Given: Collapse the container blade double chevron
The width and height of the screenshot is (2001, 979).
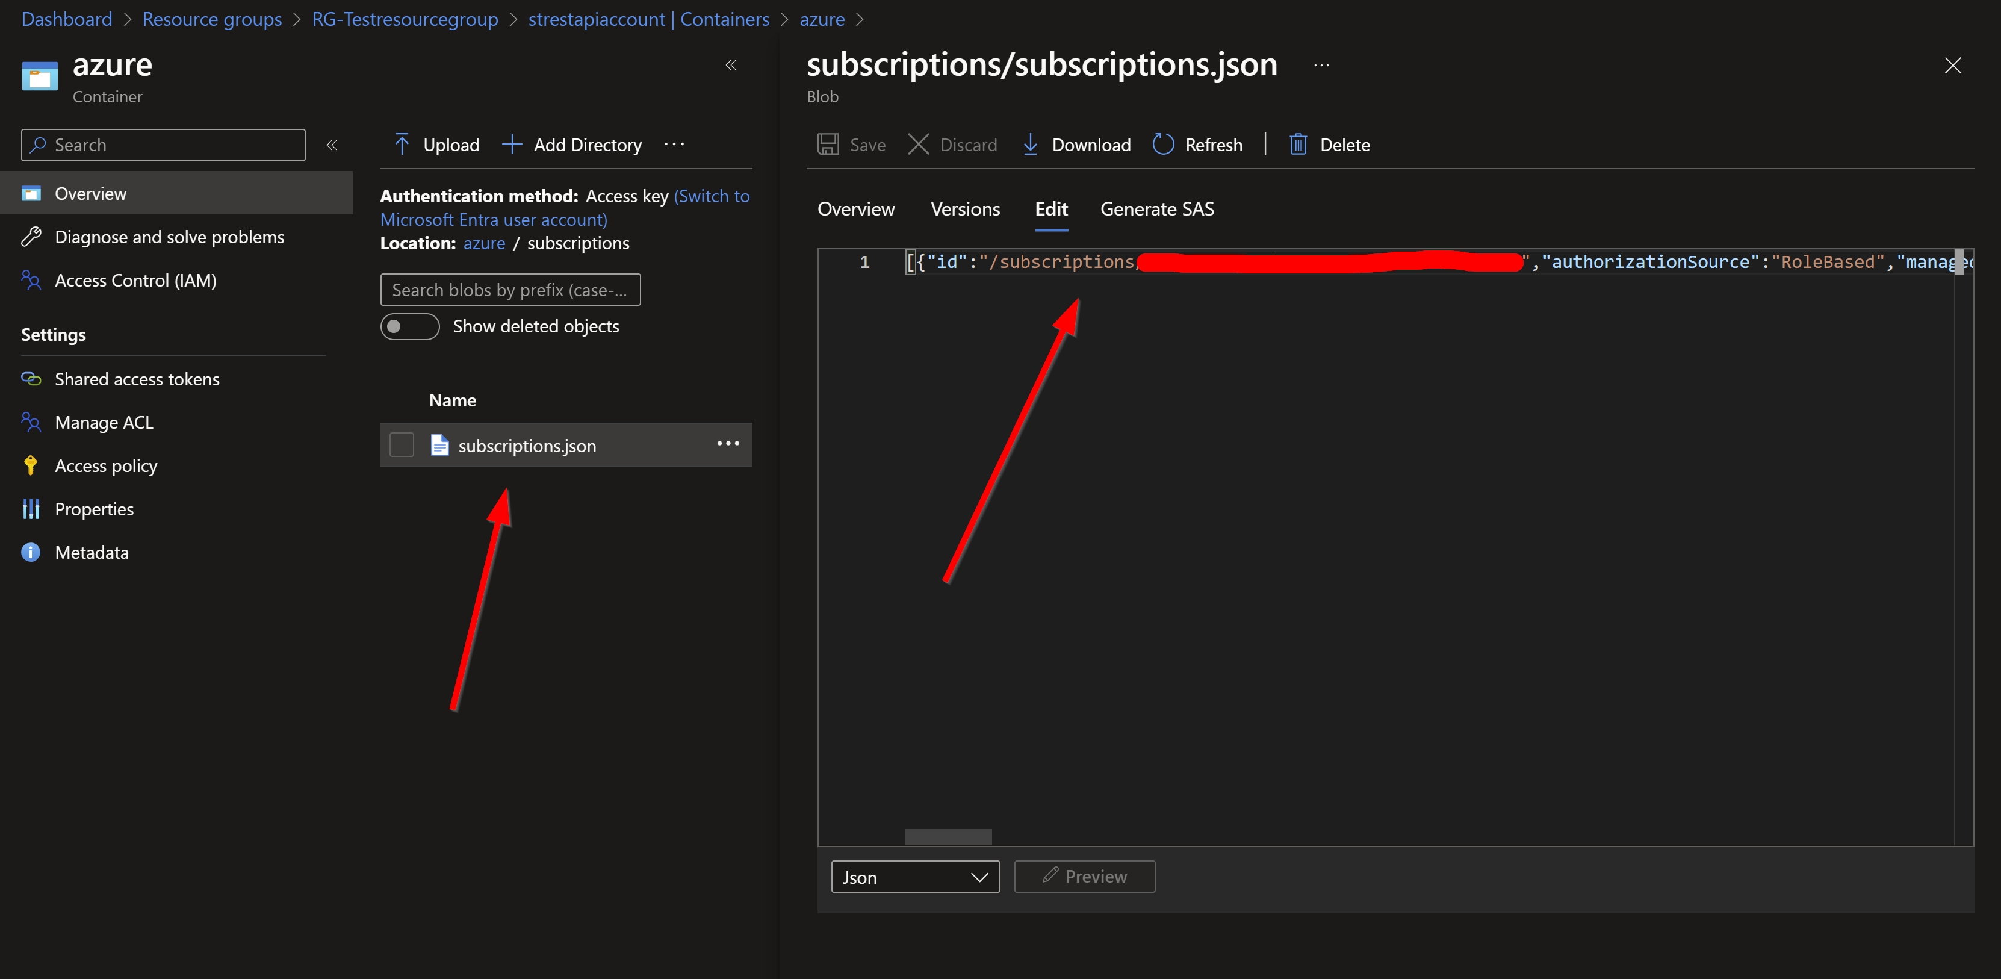Looking at the screenshot, I should point(731,65).
